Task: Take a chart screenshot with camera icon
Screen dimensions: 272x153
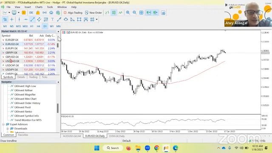Action: coord(163,13)
